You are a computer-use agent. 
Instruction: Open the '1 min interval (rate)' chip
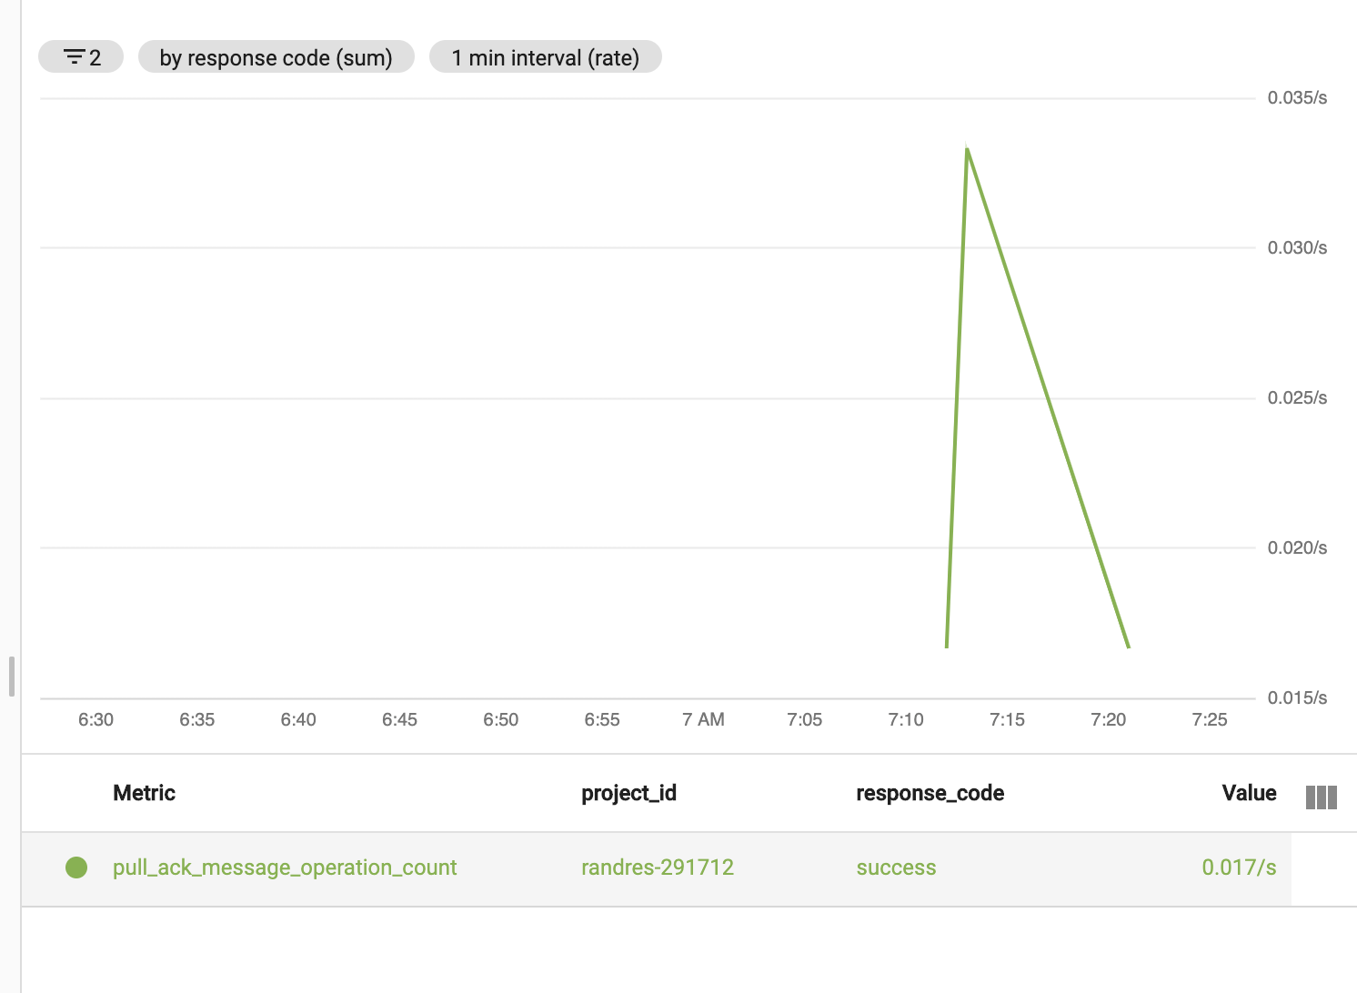pyautogui.click(x=545, y=56)
